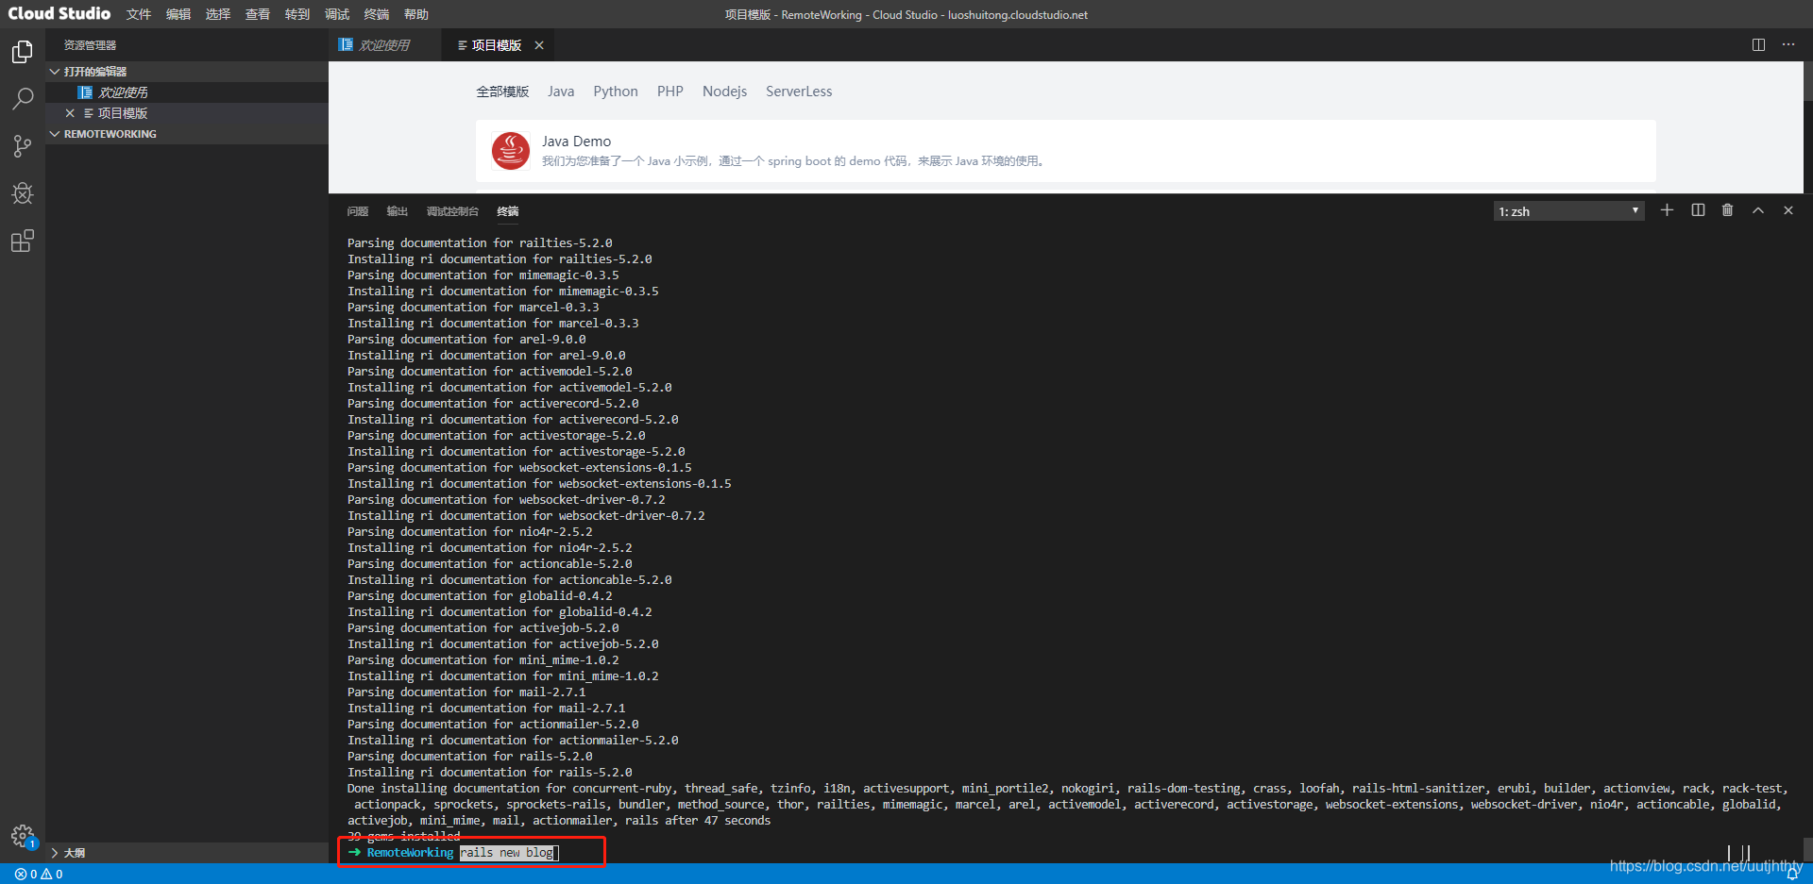Filter templates by Nodejs
The height and width of the screenshot is (884, 1813).
[x=724, y=92]
